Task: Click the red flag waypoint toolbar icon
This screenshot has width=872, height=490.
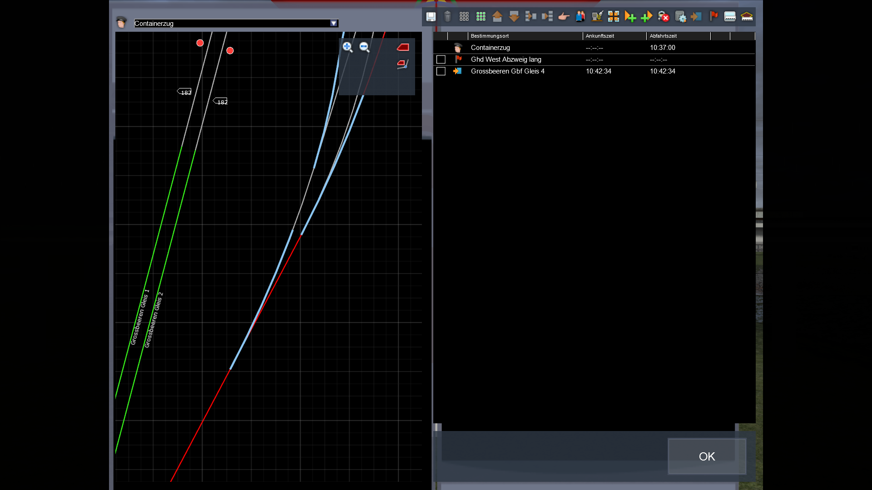Action: coord(713,17)
